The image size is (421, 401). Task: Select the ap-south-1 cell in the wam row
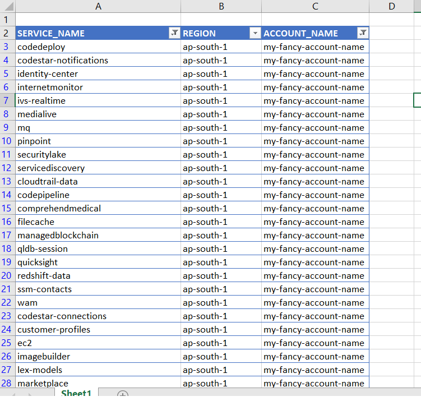tap(221, 302)
